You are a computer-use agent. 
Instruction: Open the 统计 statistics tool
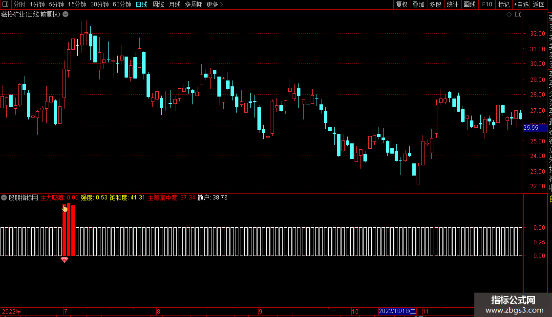tap(452, 4)
